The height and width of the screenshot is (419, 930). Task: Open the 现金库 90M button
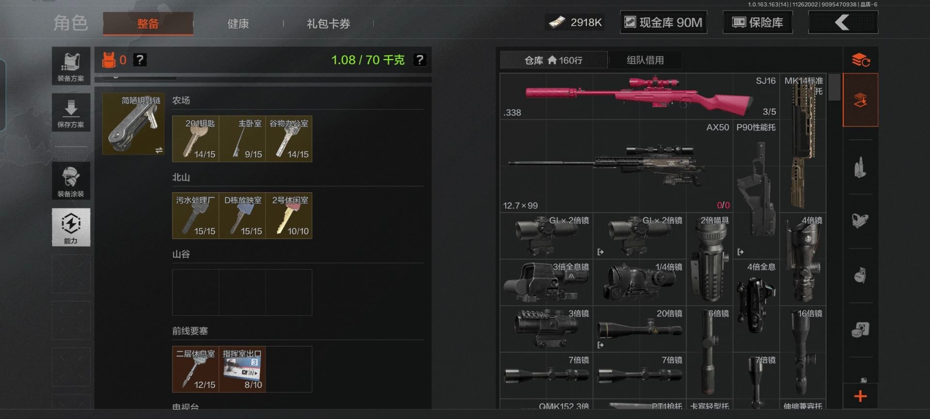pyautogui.click(x=663, y=22)
